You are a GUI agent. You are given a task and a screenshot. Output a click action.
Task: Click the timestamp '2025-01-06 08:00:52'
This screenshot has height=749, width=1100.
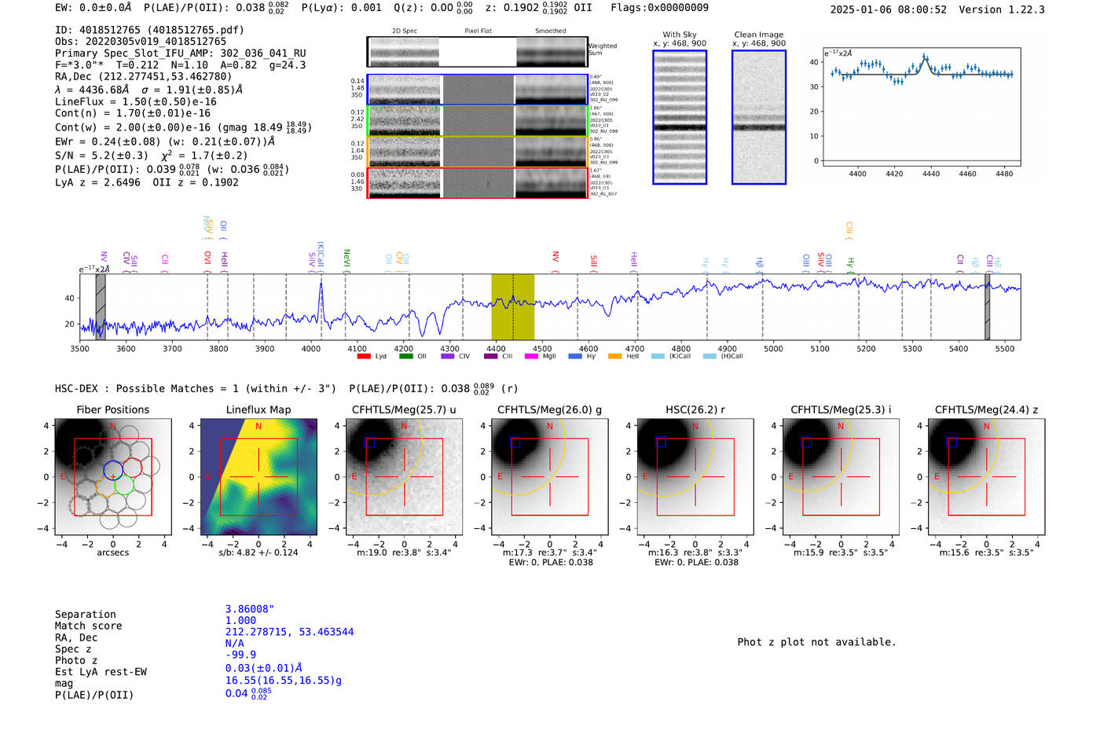889,9
